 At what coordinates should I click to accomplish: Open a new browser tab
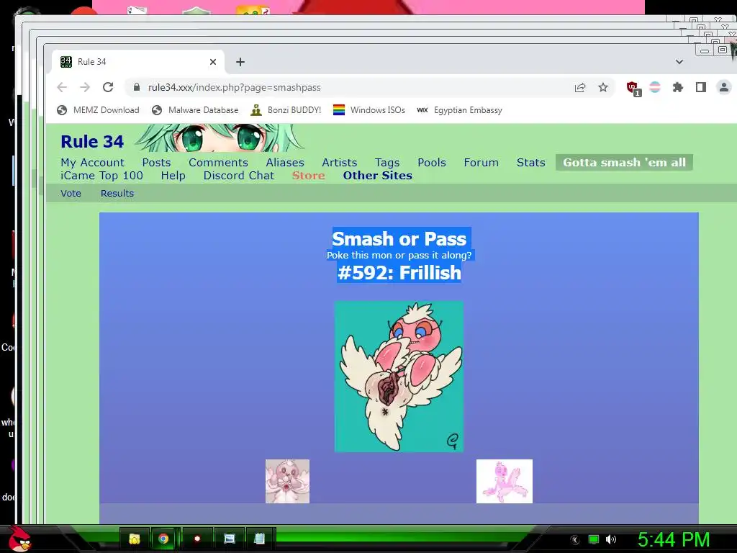click(240, 62)
